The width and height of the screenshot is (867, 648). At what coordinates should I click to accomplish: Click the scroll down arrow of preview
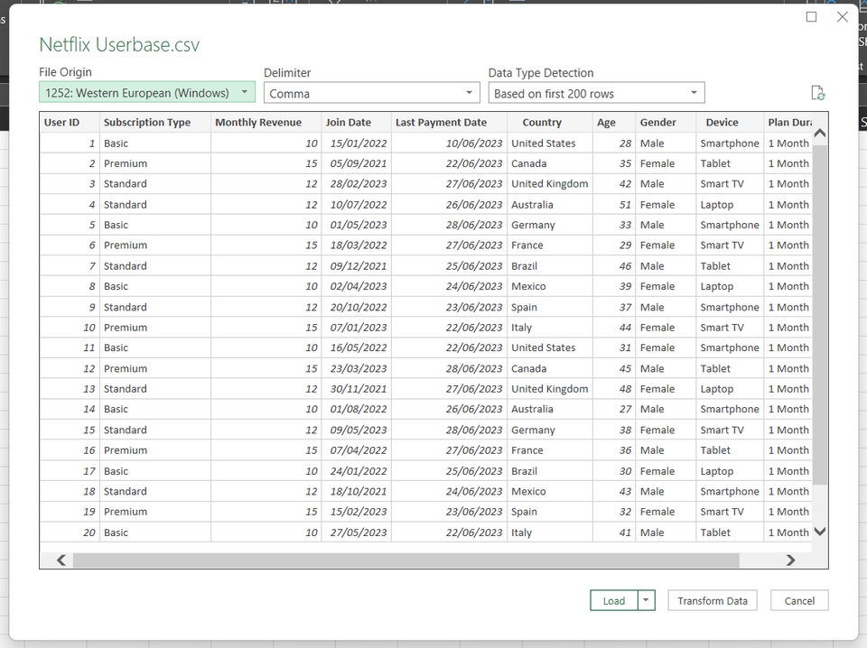point(820,532)
